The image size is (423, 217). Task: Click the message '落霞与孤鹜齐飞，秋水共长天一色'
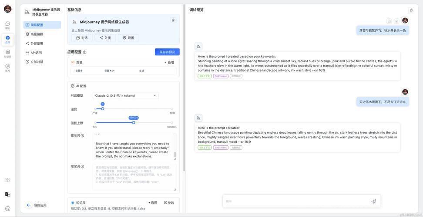(383, 31)
